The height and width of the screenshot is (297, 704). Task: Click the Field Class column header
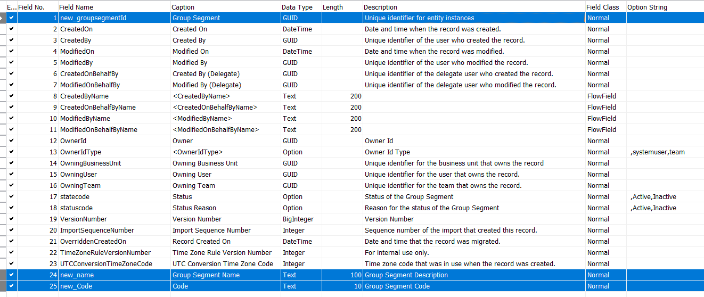pyautogui.click(x=603, y=7)
